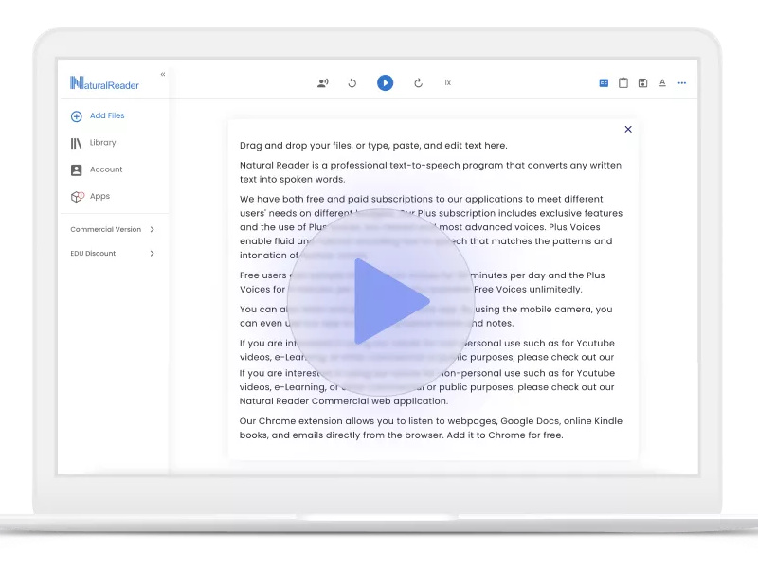758x568 pixels.
Task: Open the Commercial Version link
Action: coord(106,229)
